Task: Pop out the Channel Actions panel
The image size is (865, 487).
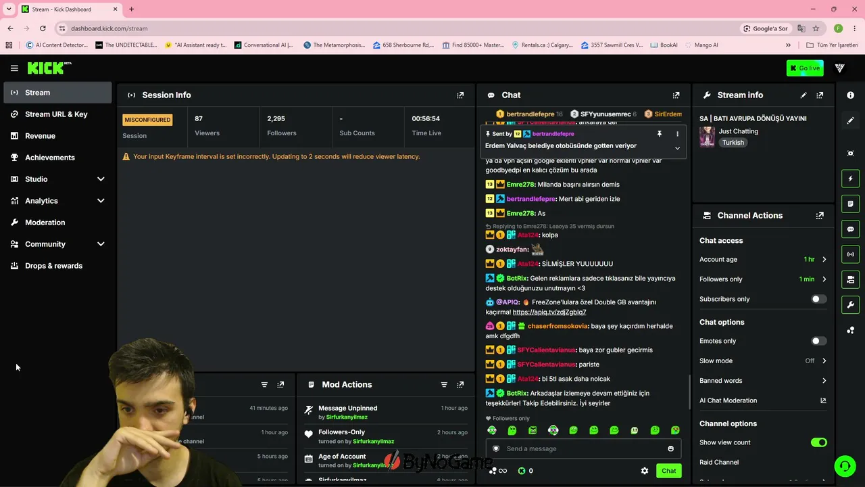Action: coord(820,216)
